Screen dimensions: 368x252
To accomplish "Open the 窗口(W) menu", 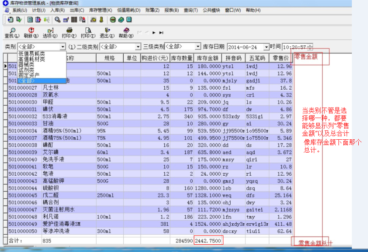I will pos(233,10).
